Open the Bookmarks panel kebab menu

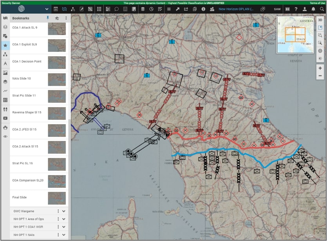66,18
